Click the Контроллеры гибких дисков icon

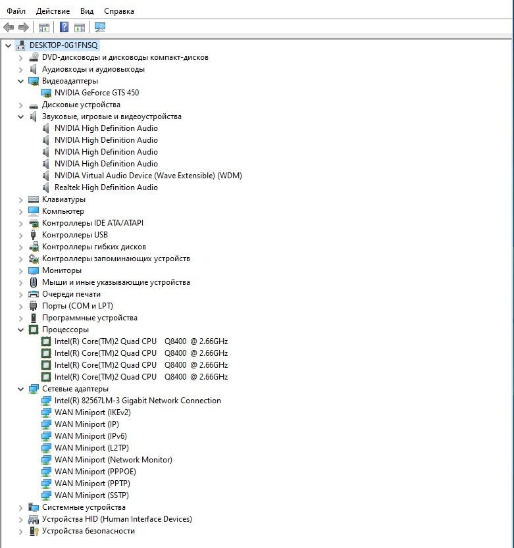click(x=34, y=247)
